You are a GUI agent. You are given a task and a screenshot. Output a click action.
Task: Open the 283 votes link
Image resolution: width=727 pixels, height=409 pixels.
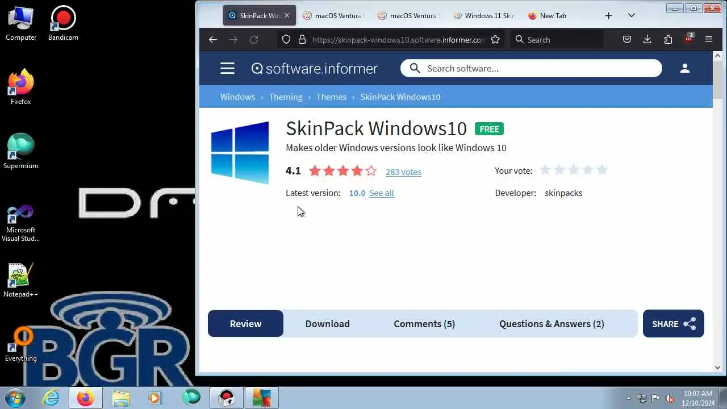point(403,172)
